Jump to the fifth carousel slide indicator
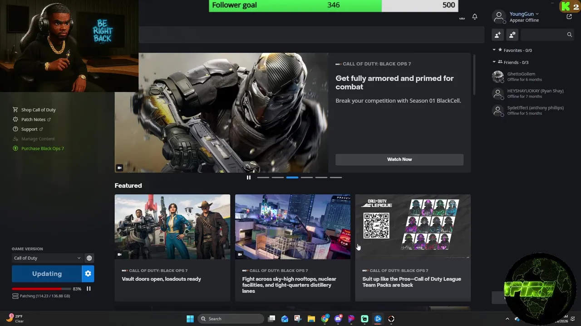Viewport: 581px width, 326px height. click(321, 177)
